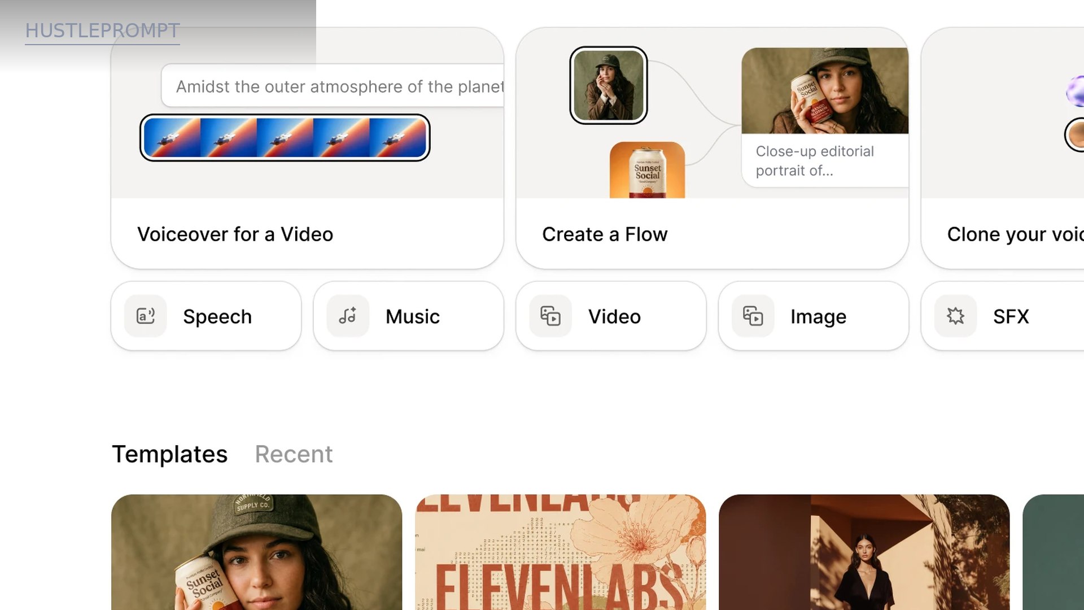
Task: Open the Video tool card
Action: pos(611,316)
